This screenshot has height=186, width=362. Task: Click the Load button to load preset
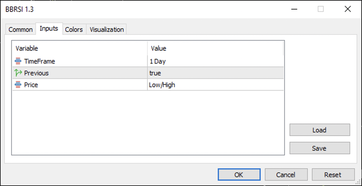[320, 130]
